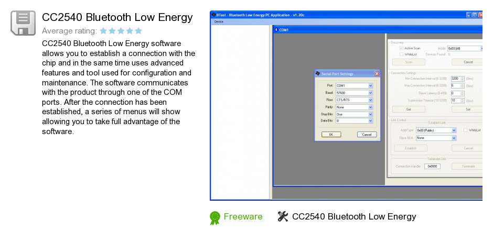Adjust the Max Connection Interval spinner

click(x=462, y=85)
